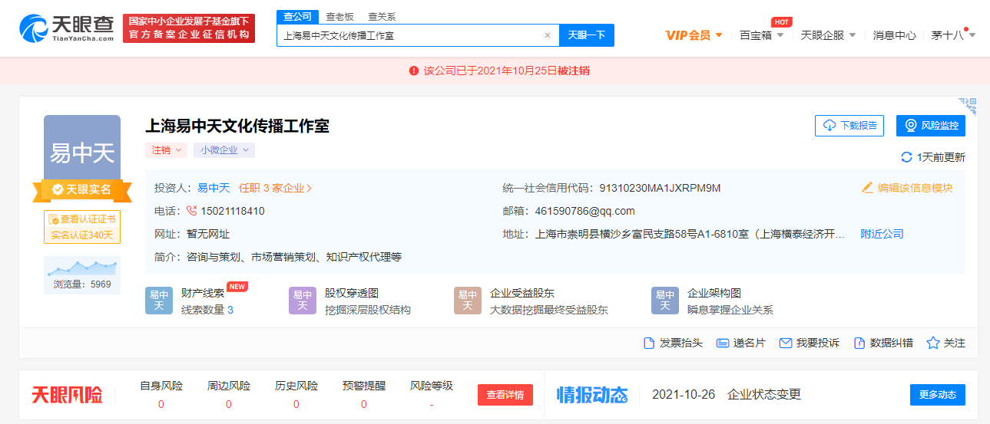
Task: Click the 预警提醒 count
Action: click(x=364, y=404)
